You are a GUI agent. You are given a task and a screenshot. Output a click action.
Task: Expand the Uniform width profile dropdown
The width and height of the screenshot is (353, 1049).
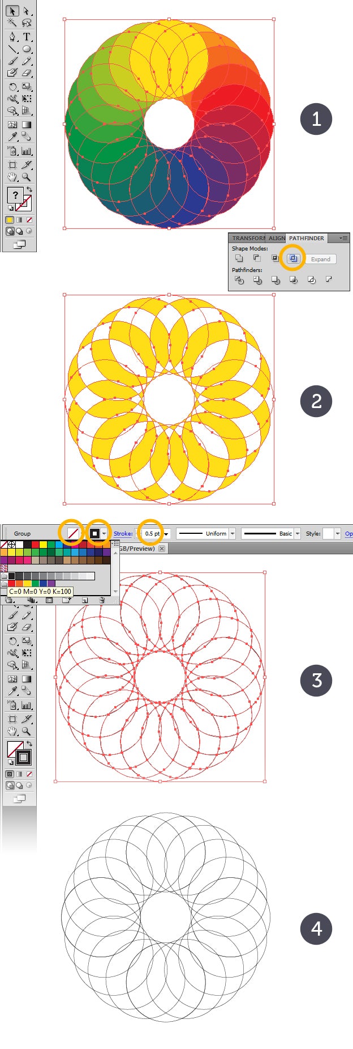(x=232, y=534)
